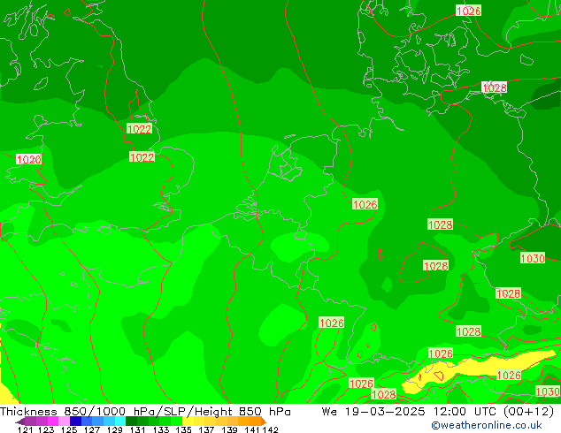The image size is (561, 433).
Task: Click the 'Thickness 850/1000 hPa/SLP/Height 850 hPa' title
Action: pyautogui.click(x=145, y=412)
